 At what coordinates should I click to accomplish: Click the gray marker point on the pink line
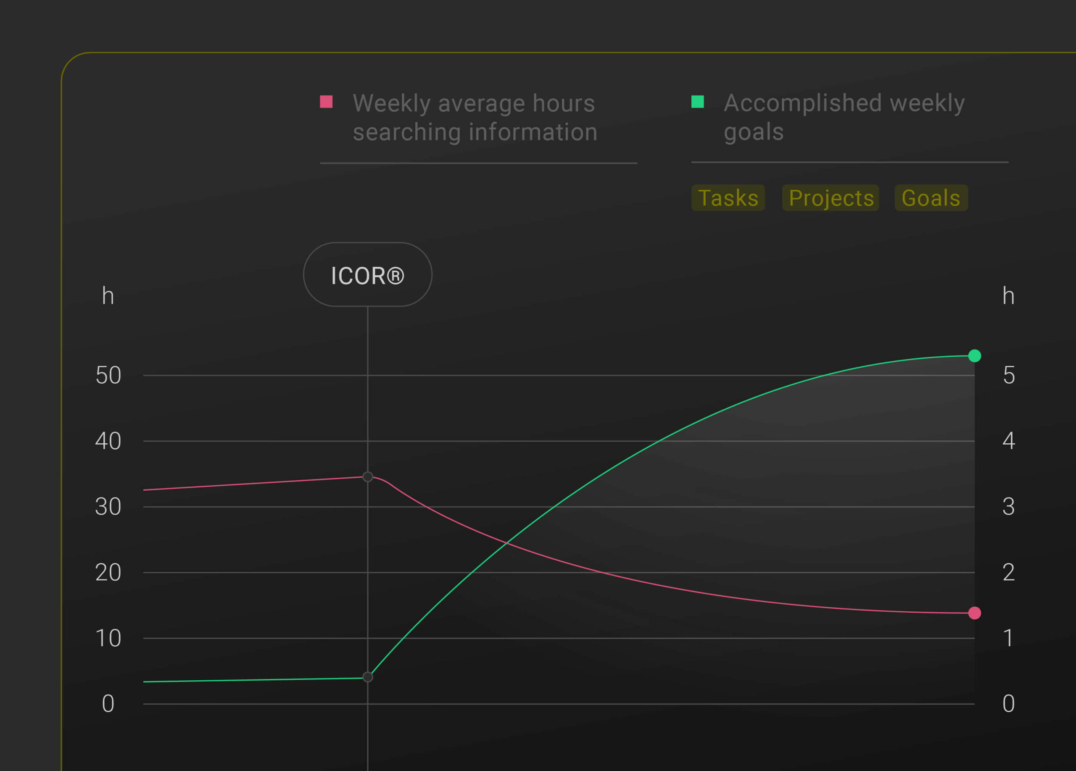(368, 476)
